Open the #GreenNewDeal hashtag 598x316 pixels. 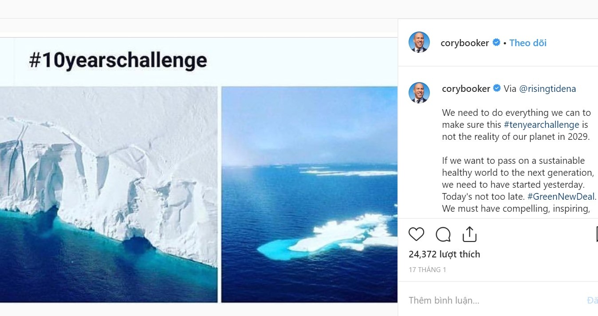(x=561, y=197)
